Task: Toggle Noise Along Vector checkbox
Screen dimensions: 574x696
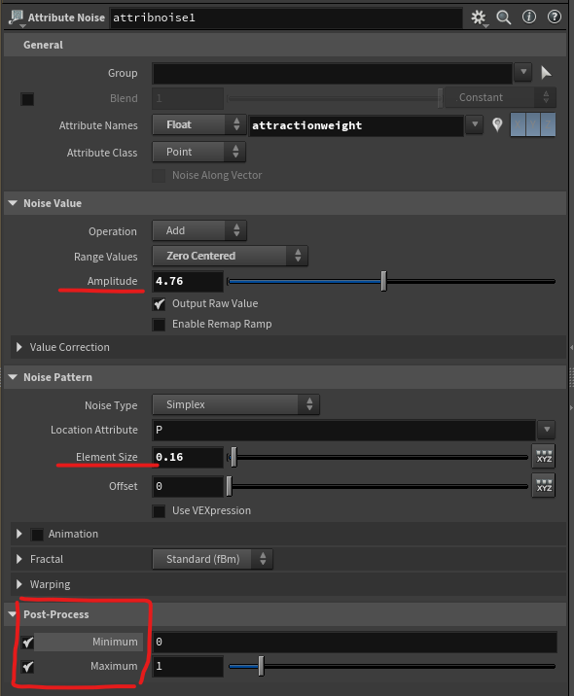Action: pos(159,175)
